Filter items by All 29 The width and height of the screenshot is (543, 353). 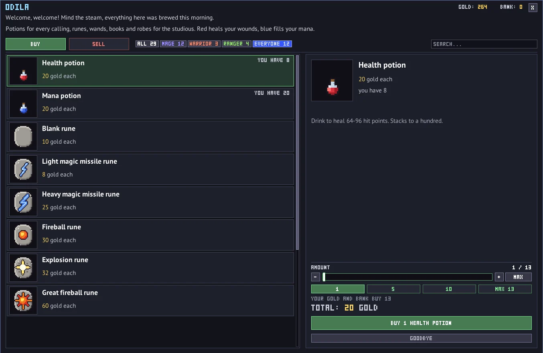(147, 44)
